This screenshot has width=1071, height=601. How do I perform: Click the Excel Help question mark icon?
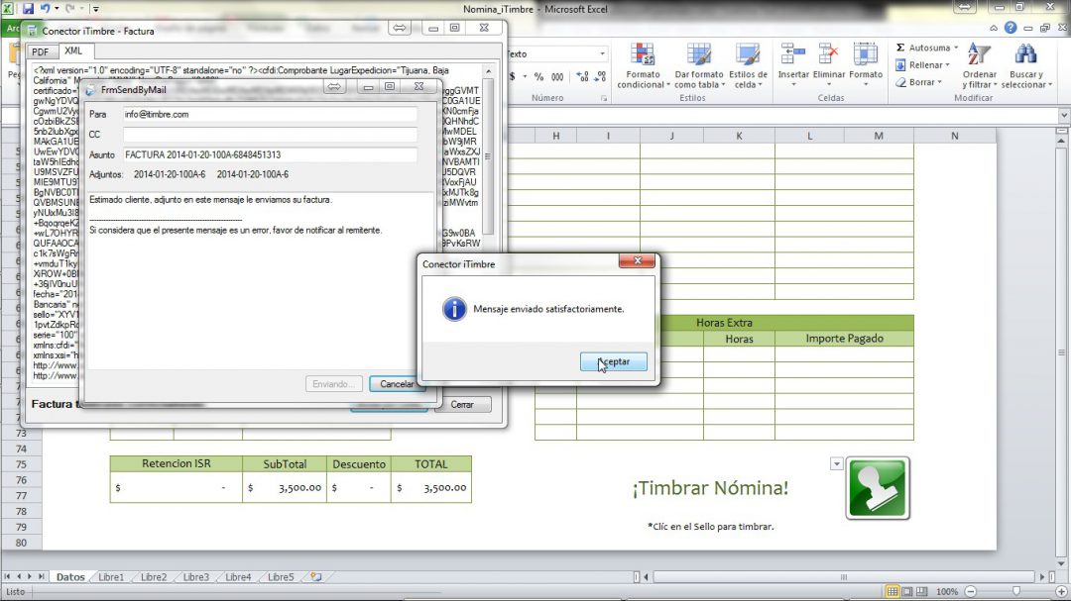click(1010, 29)
